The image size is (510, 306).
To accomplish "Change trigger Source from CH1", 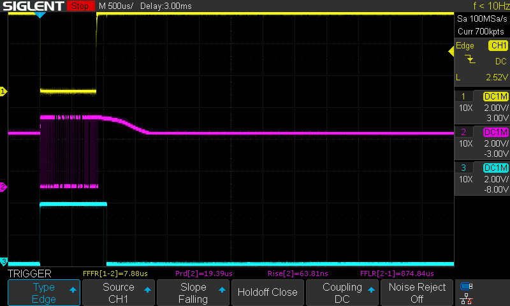I will 119,293.
